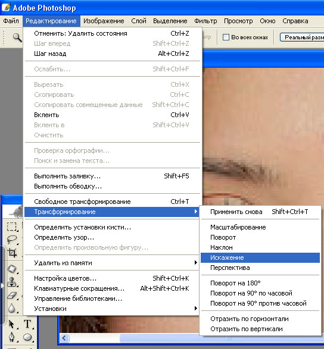Choose 'Поворот на 90° против часовой'
This screenshot has height=349, width=324.
coord(260,303)
